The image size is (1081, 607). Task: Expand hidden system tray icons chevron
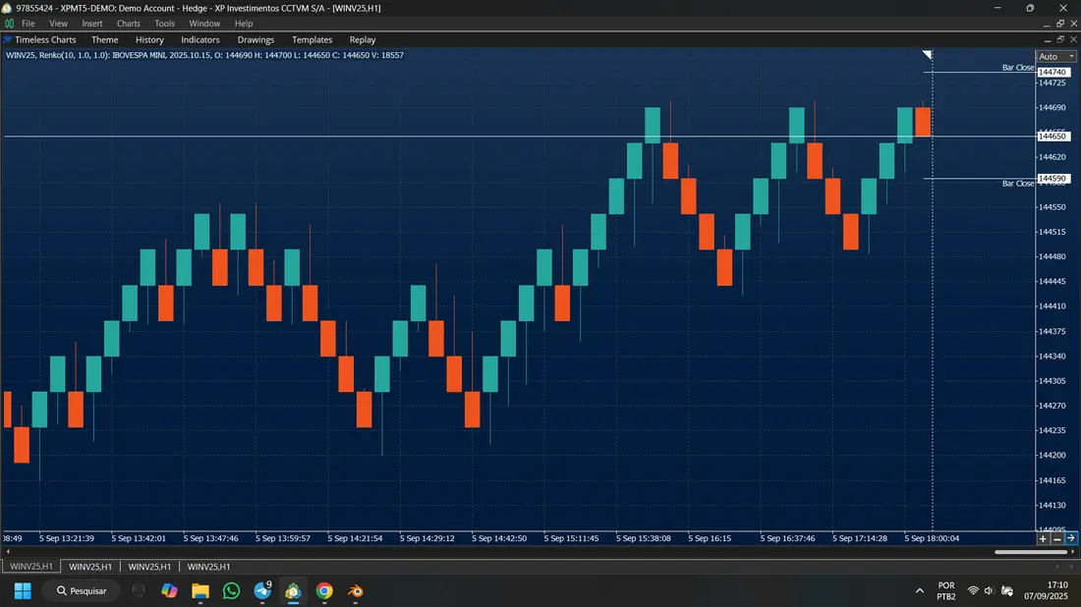pos(920,591)
